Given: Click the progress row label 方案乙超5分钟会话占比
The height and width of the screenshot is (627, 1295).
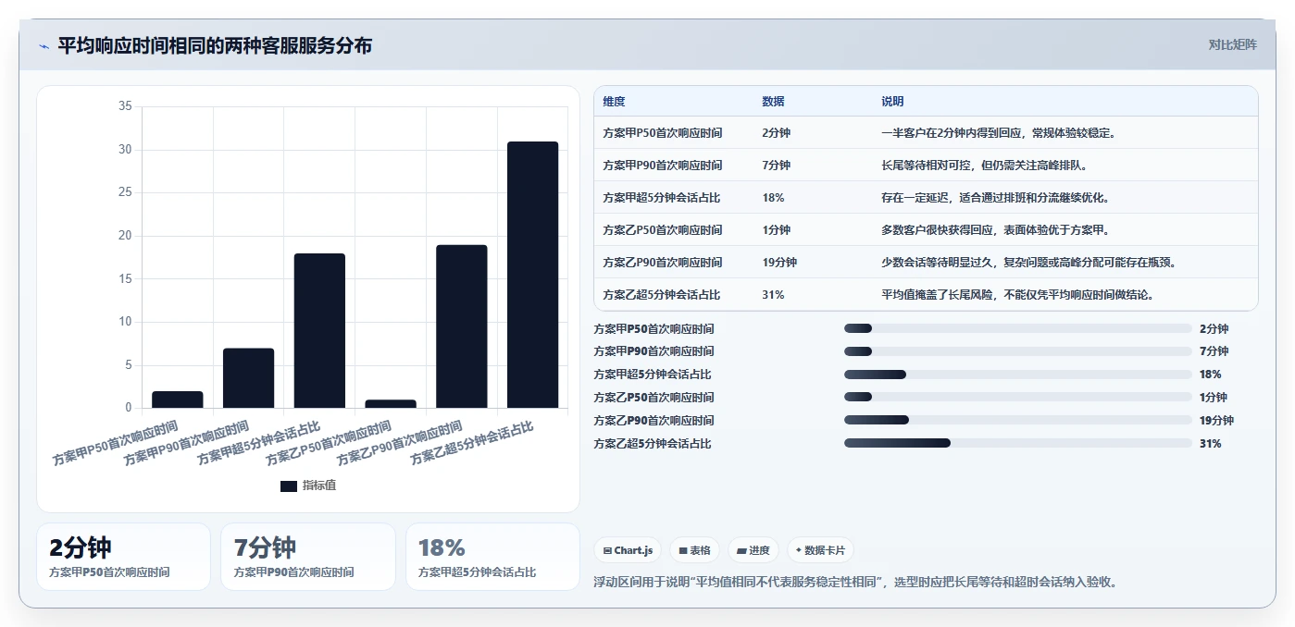Looking at the screenshot, I should coord(653,444).
